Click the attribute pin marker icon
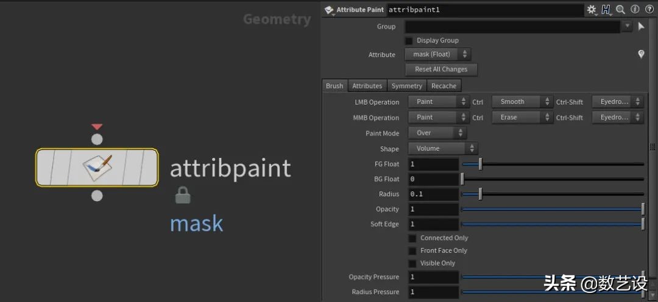The width and height of the screenshot is (658, 302). 641,55
